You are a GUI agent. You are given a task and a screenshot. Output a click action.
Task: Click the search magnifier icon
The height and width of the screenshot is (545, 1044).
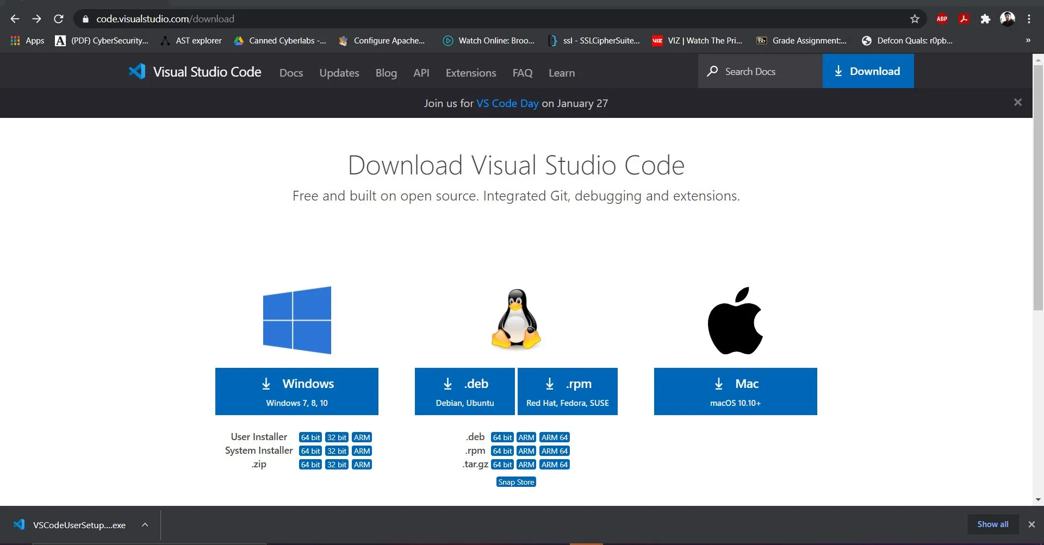(x=712, y=71)
